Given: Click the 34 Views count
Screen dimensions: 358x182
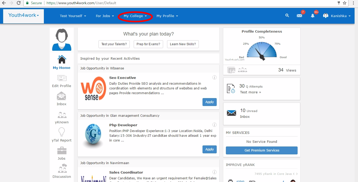Looking at the screenshot, I should [x=287, y=70].
